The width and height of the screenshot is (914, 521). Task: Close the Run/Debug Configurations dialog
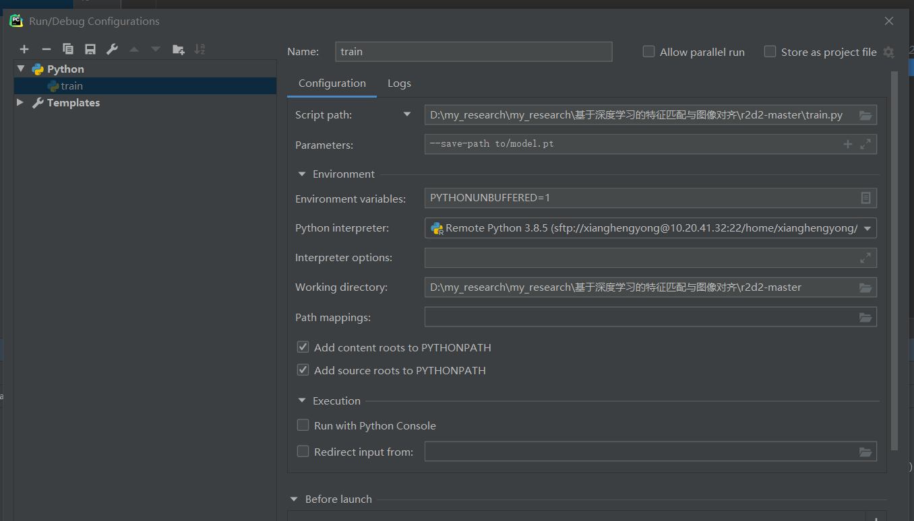pos(889,21)
